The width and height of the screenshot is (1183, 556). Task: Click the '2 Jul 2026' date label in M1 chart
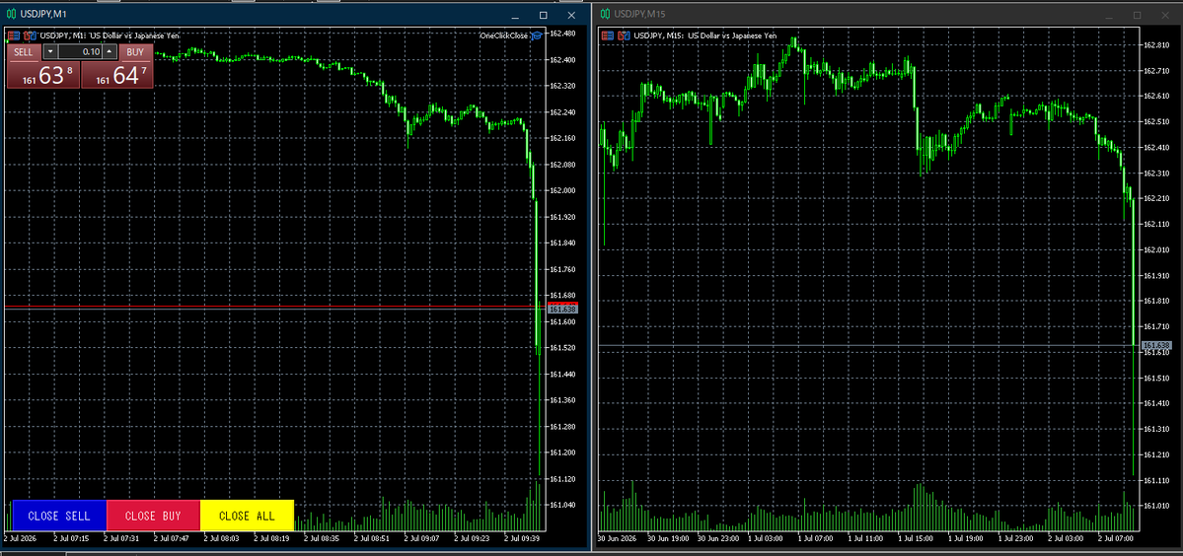21,538
